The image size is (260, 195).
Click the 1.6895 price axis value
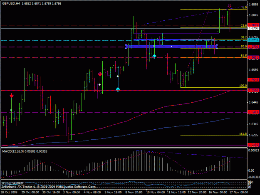tap(253, 5)
